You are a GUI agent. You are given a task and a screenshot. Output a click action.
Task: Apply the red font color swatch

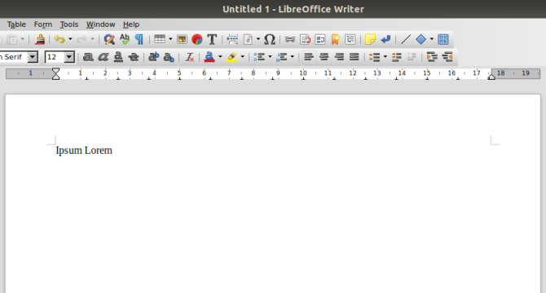[x=209, y=57]
